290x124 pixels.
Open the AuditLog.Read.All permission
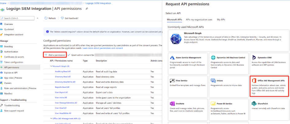[63, 72]
